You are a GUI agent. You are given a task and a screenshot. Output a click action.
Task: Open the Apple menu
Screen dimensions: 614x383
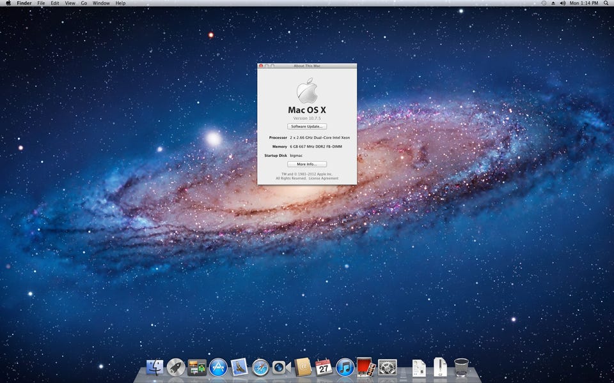[7, 3]
